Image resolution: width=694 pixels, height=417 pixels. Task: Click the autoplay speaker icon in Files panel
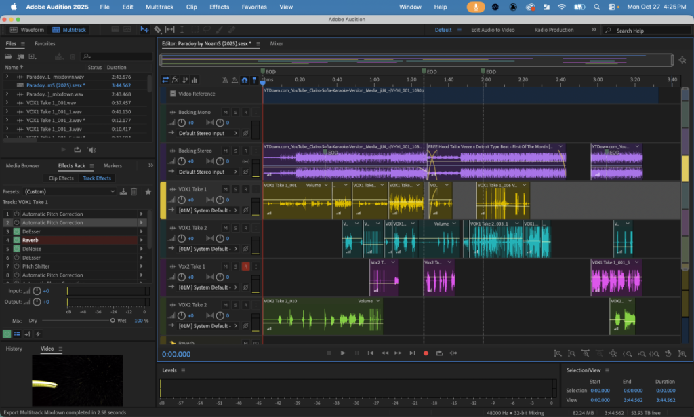click(x=91, y=150)
